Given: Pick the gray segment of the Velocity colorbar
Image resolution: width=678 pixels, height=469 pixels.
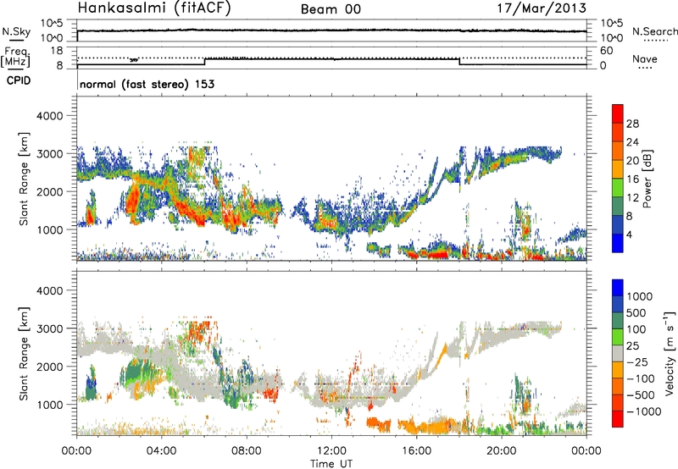Looking at the screenshot, I should [x=618, y=353].
